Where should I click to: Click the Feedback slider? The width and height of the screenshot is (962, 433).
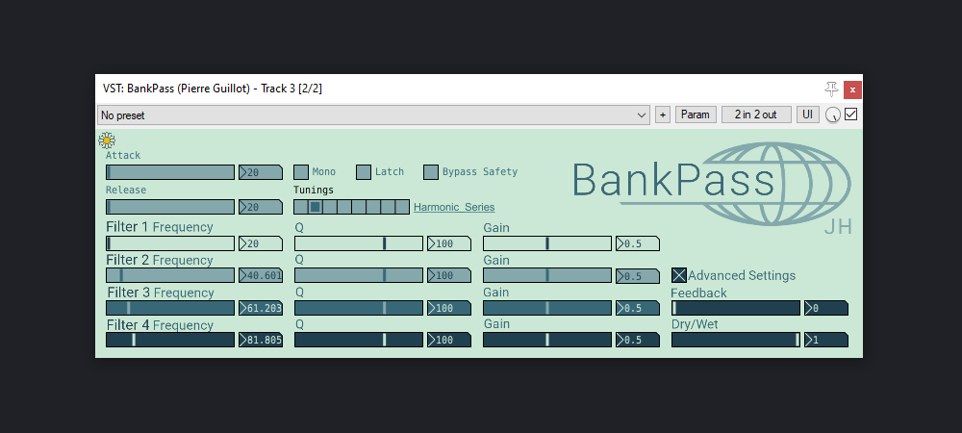pyautogui.click(x=736, y=308)
